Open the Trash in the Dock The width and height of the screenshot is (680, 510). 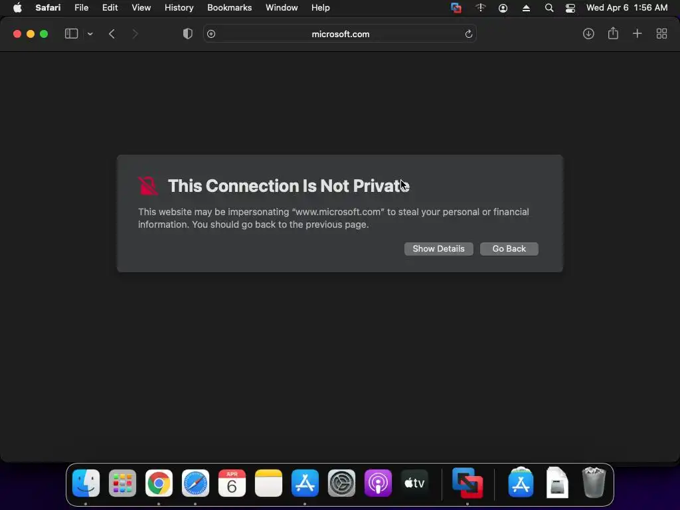594,483
